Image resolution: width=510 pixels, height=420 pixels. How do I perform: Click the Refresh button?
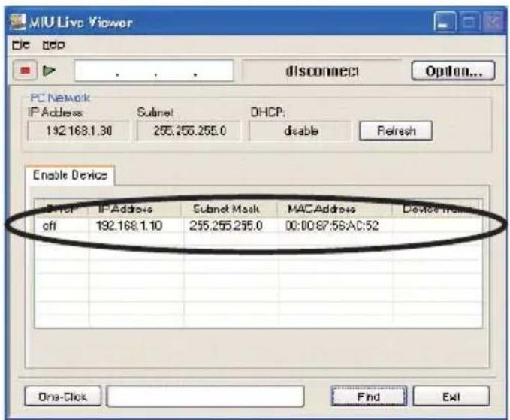tap(396, 131)
